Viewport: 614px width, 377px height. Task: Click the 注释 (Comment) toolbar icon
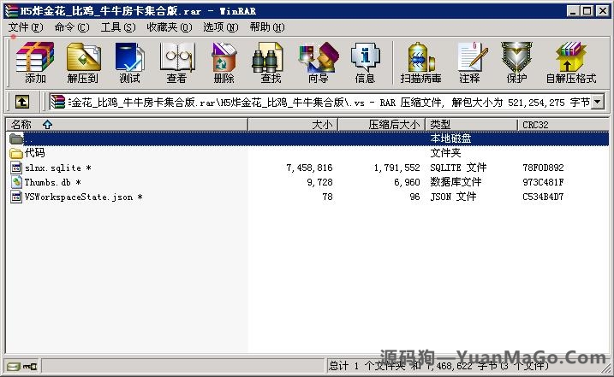(471, 58)
